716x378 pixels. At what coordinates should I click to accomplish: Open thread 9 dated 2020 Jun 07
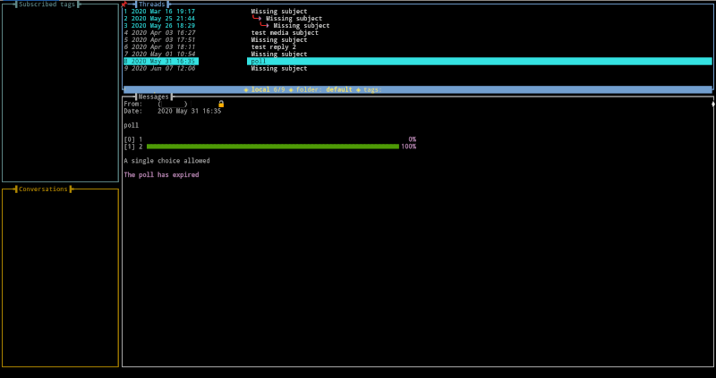[x=418, y=69]
